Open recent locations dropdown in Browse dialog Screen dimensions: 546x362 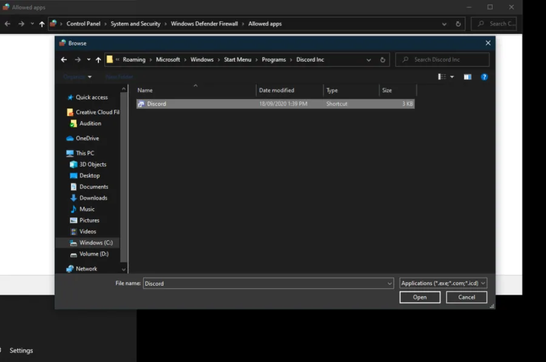[89, 60]
